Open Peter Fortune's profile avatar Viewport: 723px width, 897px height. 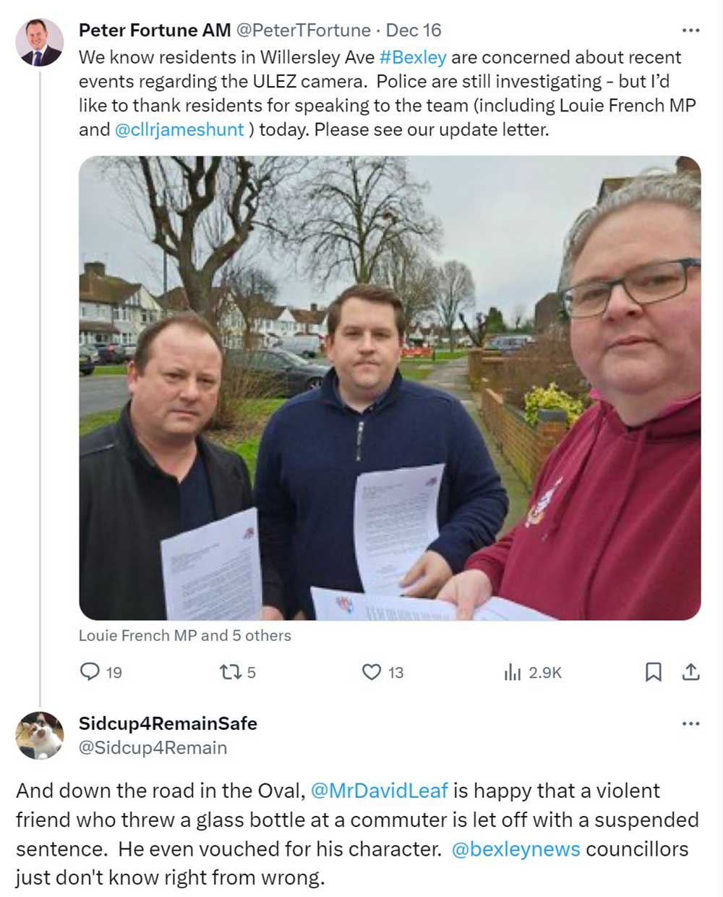coord(39,42)
